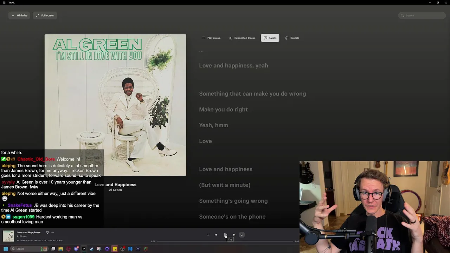The width and height of the screenshot is (450, 253).
Task: Open the Opera browser taskbar icon
Action: coord(68,249)
